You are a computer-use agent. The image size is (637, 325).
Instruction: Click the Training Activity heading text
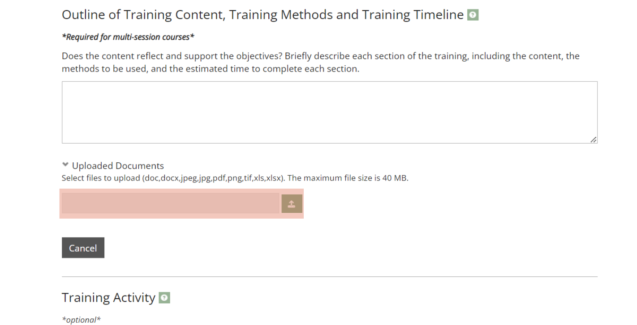(x=108, y=298)
